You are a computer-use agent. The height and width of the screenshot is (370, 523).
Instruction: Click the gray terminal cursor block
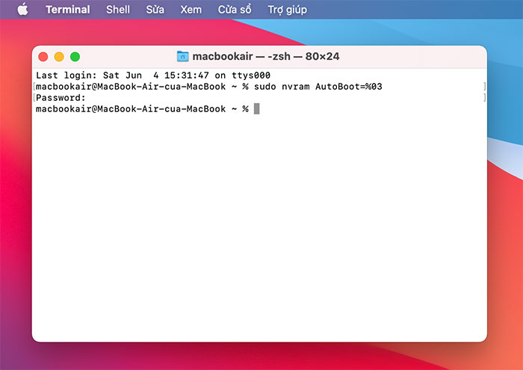click(256, 109)
